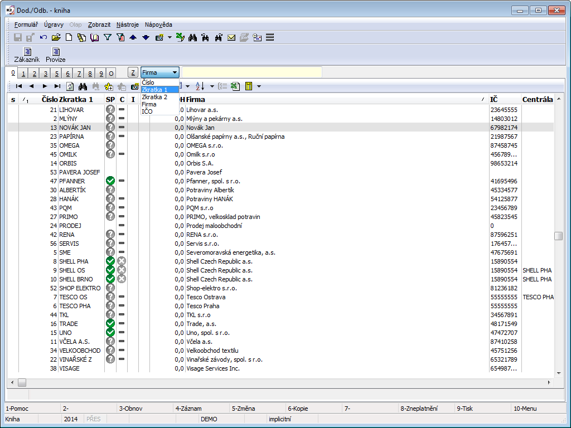Click the filter funnel icon
Image resolution: width=571 pixels, height=428 pixels.
108,37
